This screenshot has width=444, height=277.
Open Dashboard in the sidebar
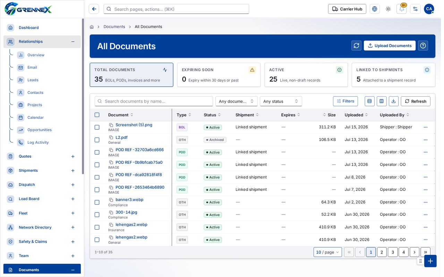click(42, 28)
